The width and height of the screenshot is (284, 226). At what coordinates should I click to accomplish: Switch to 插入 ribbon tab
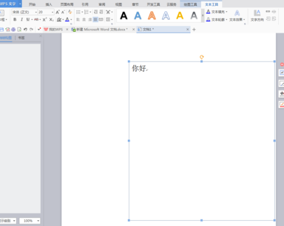pos(49,5)
